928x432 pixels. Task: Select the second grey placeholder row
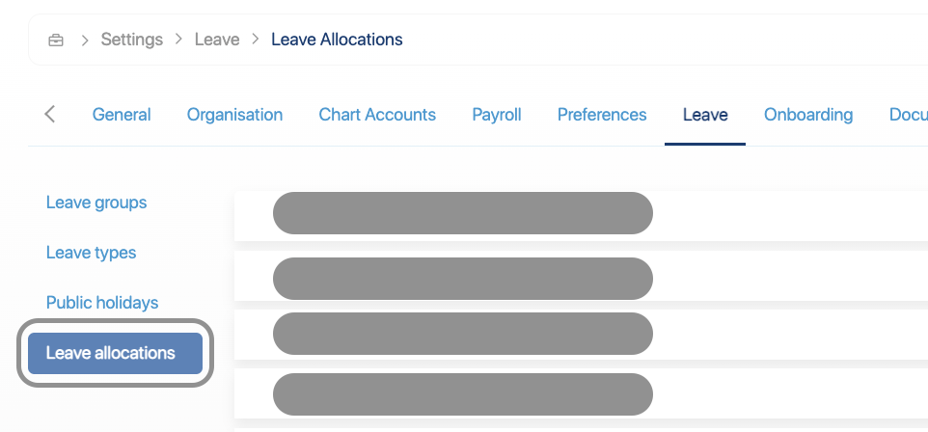[x=463, y=279]
